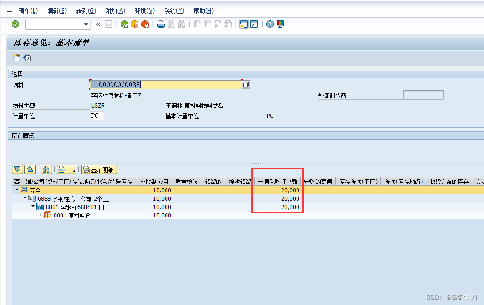Click the Customize Local Layout monitor icon
The image size is (484, 305).
tap(280, 24)
